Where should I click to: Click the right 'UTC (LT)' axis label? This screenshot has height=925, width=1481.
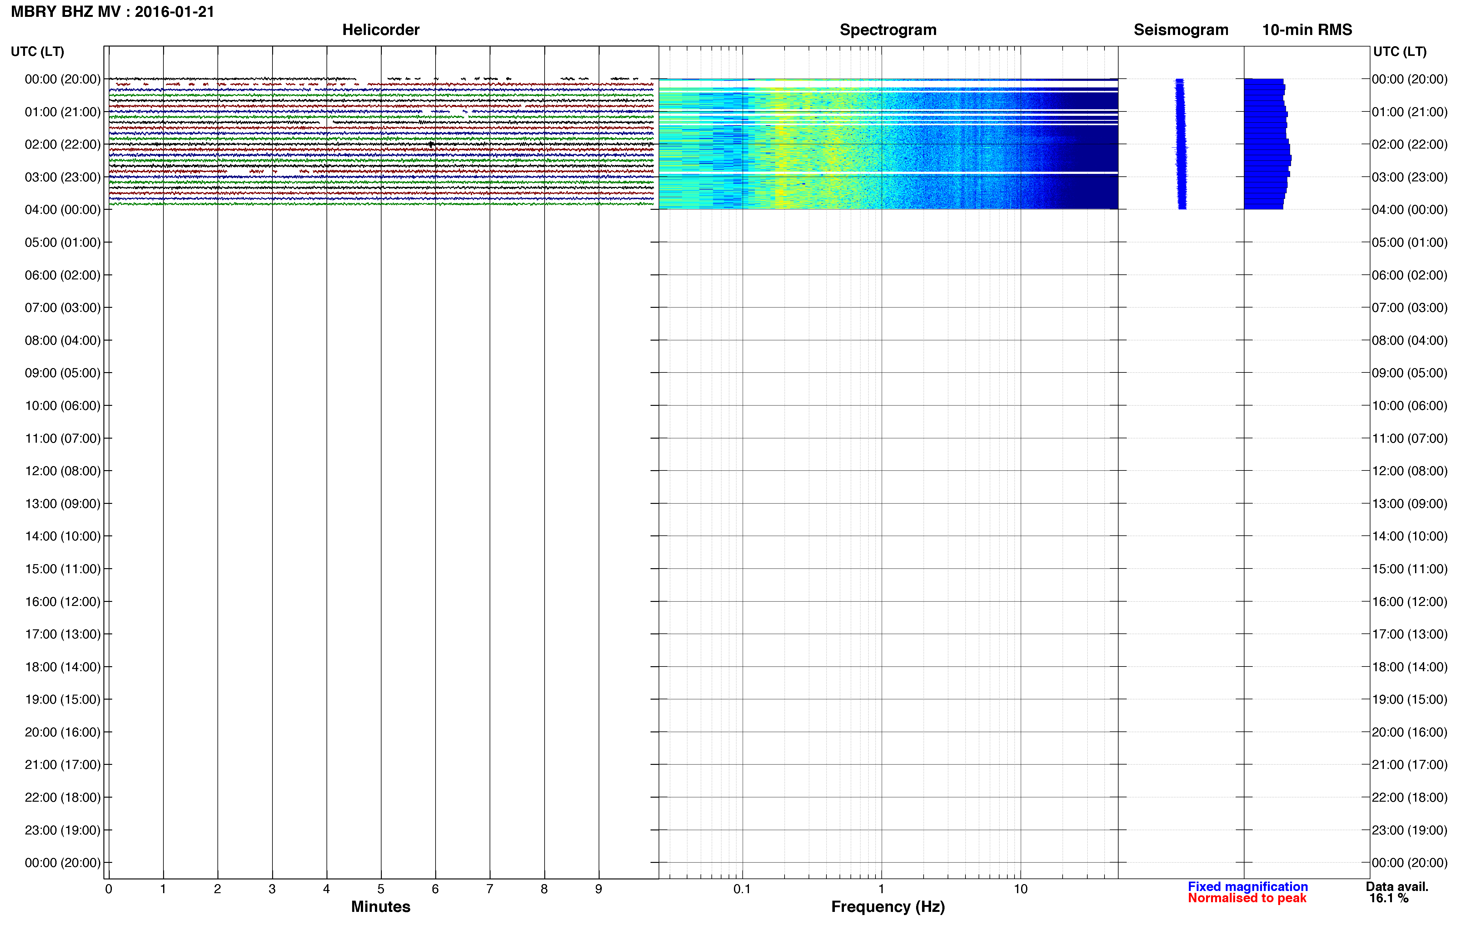click(x=1399, y=52)
